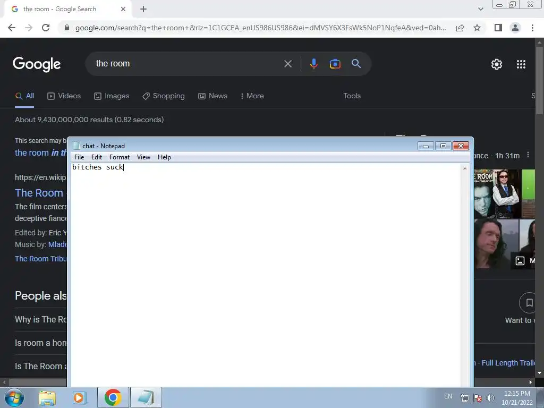Open Windows Start button
This screenshot has width=544, height=408.
(x=14, y=397)
